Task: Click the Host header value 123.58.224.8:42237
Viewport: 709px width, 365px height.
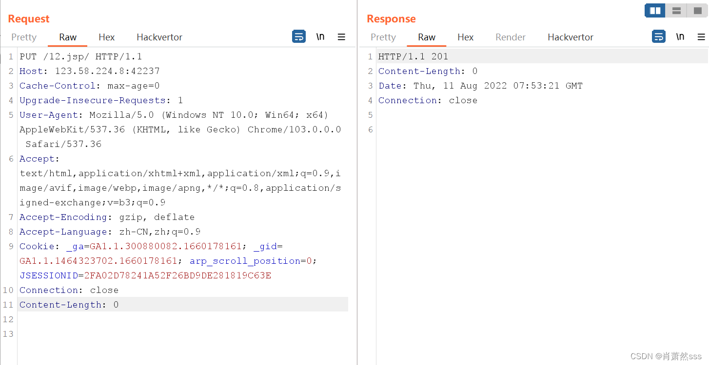Action: 107,71
